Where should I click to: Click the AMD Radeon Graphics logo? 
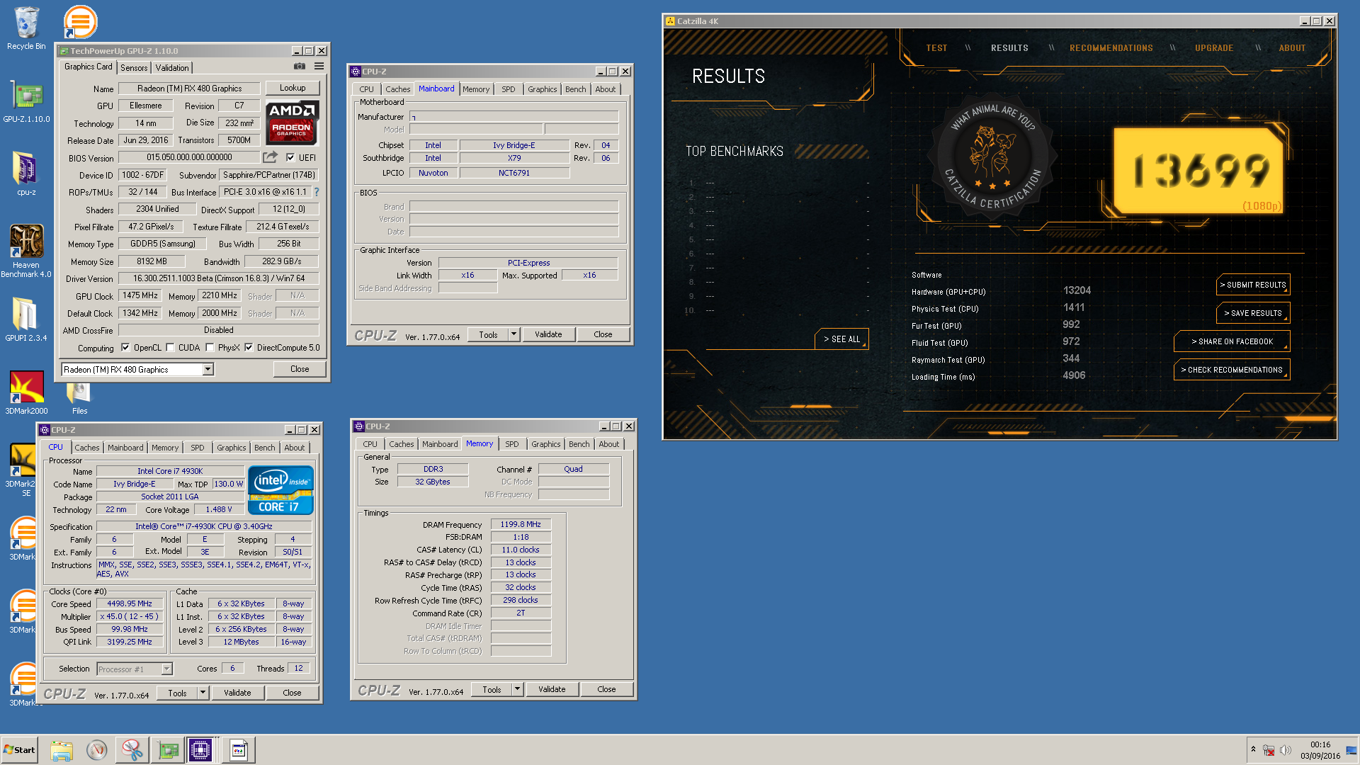click(x=293, y=123)
